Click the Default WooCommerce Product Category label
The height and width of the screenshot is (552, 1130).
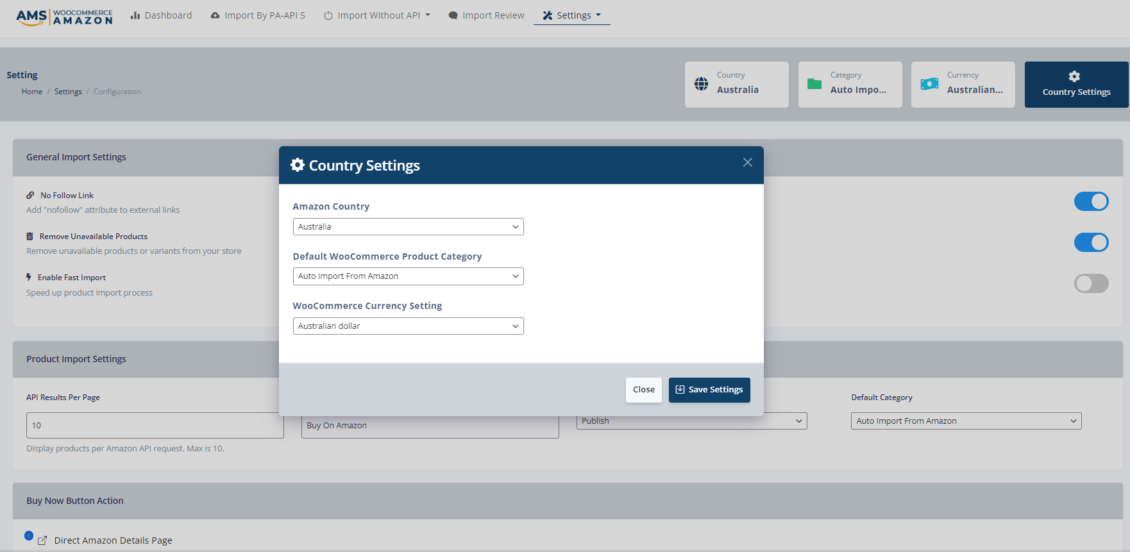(387, 256)
